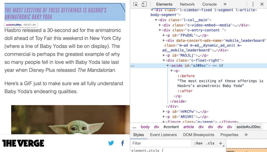The width and height of the screenshot is (267, 152).
Task: Click the 'Here's a GIF' paragraph
Action: (x=64, y=87)
